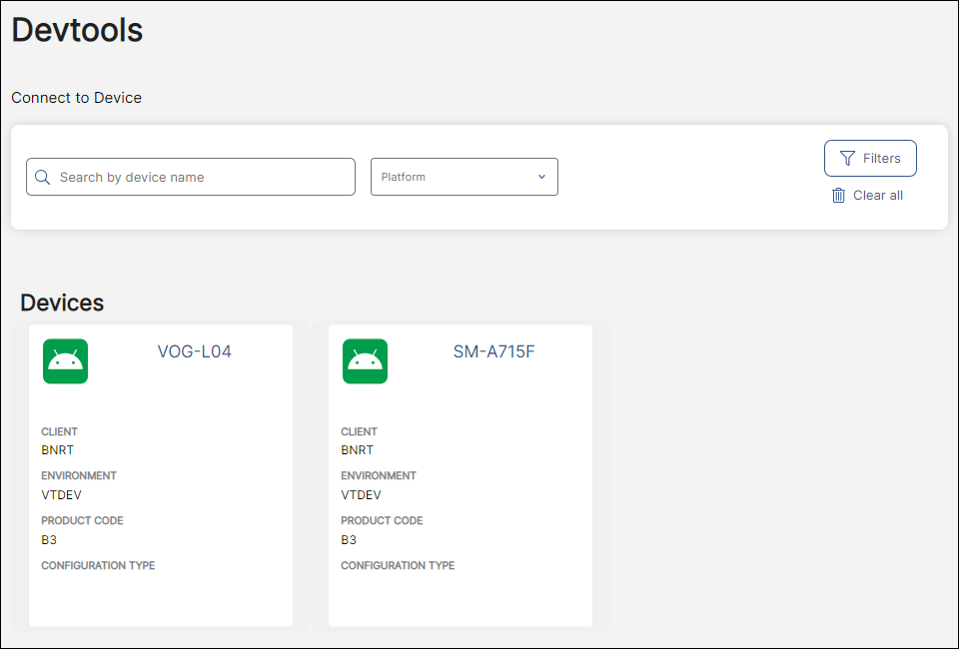Click the Android icon on the VOG-L04 card
Viewport: 959px width, 649px height.
tap(65, 361)
